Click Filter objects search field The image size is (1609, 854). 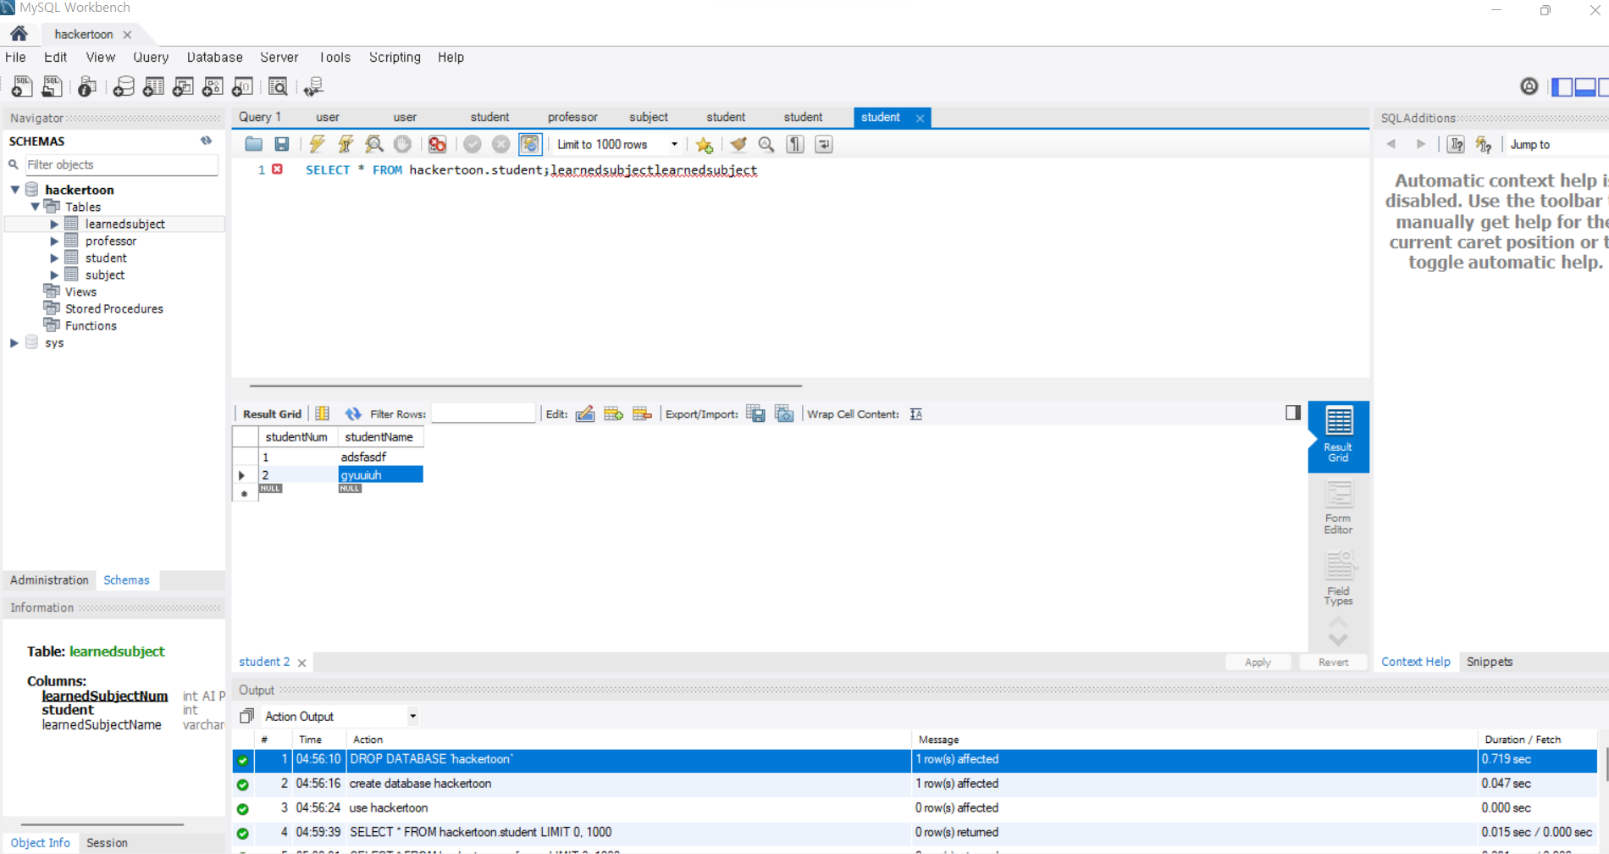120,164
